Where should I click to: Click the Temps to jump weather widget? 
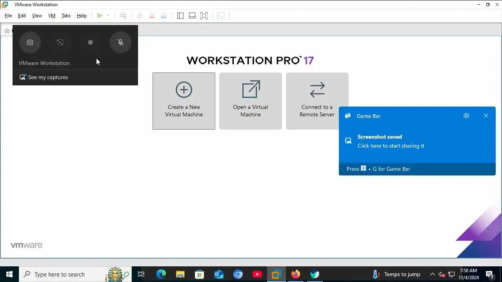(x=397, y=274)
